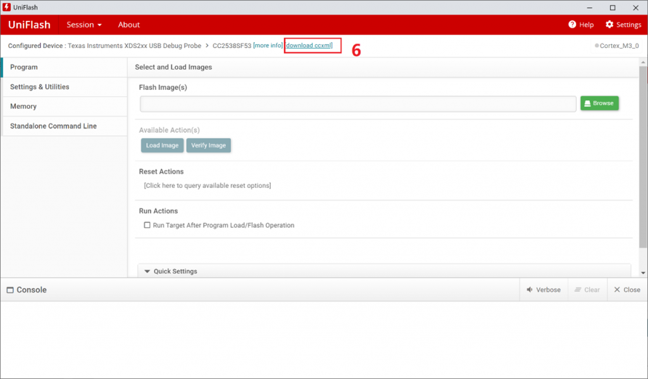
Task: Switch to the Memory tab
Action: [65, 106]
